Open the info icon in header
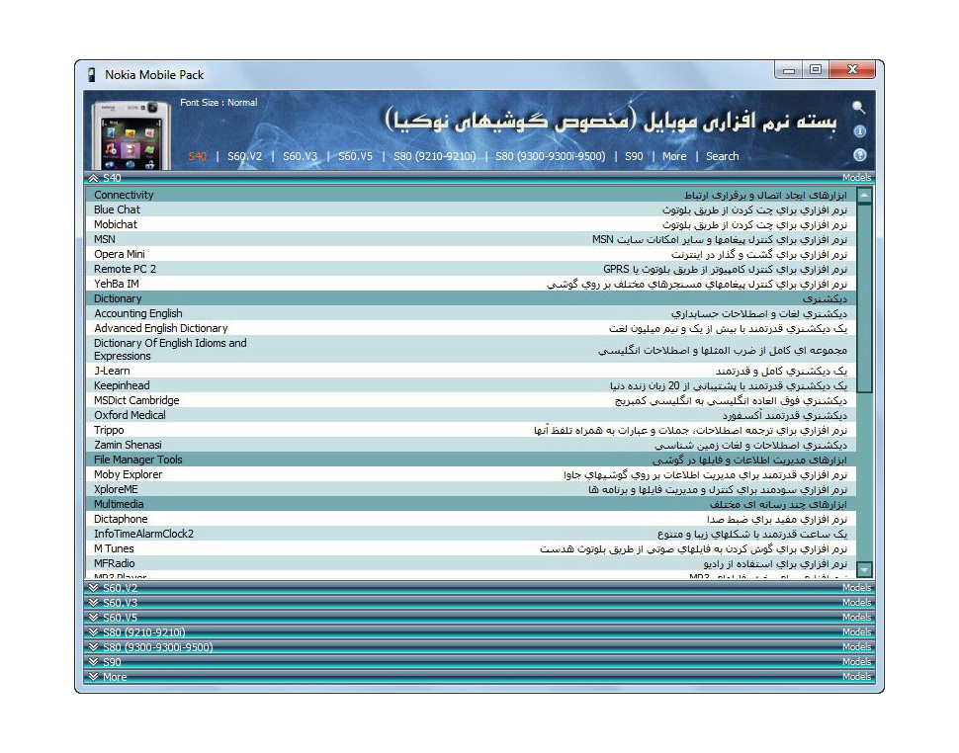 pyautogui.click(x=859, y=131)
